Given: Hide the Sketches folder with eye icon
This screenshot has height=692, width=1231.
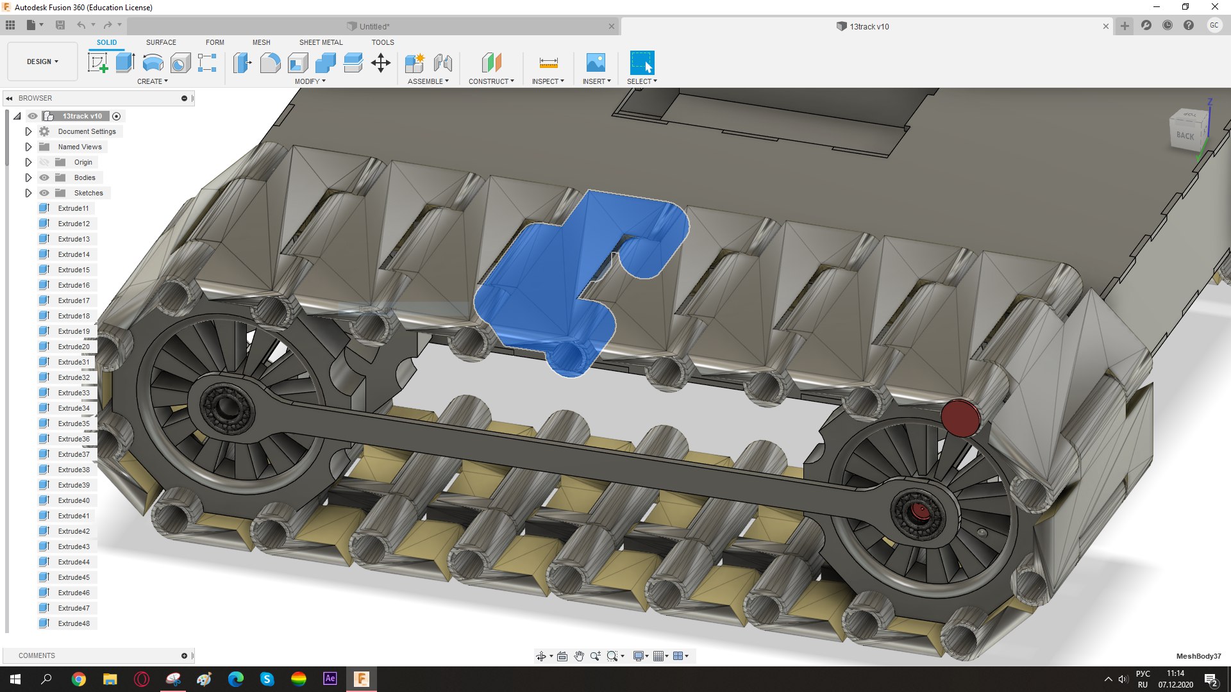Looking at the screenshot, I should click(44, 193).
